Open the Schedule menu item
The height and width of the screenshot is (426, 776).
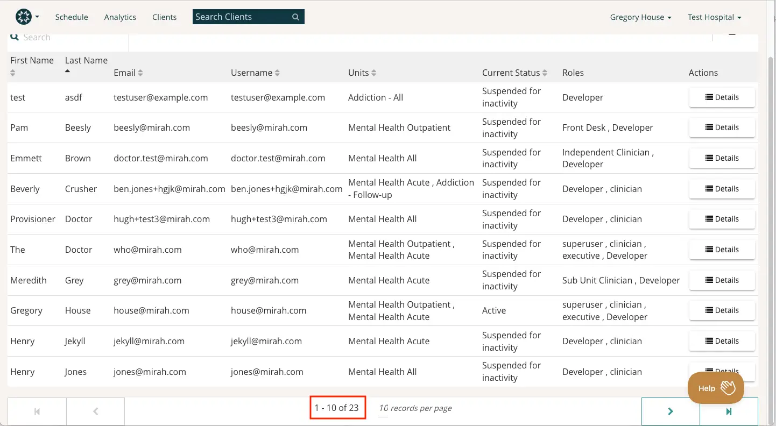[x=72, y=17]
